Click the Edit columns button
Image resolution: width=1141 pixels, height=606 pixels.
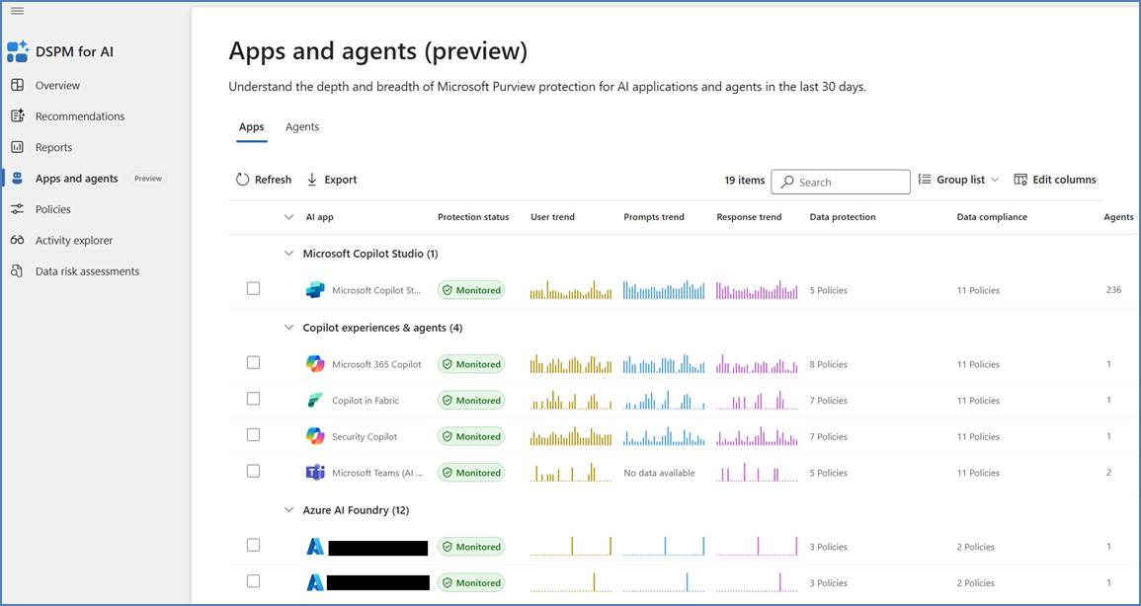coord(1055,180)
